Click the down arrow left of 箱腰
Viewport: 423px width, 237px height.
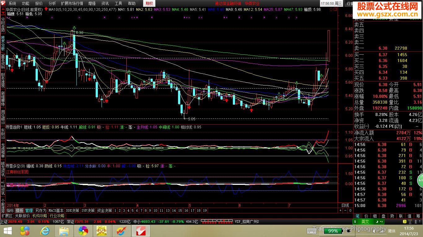(x=3, y=14)
